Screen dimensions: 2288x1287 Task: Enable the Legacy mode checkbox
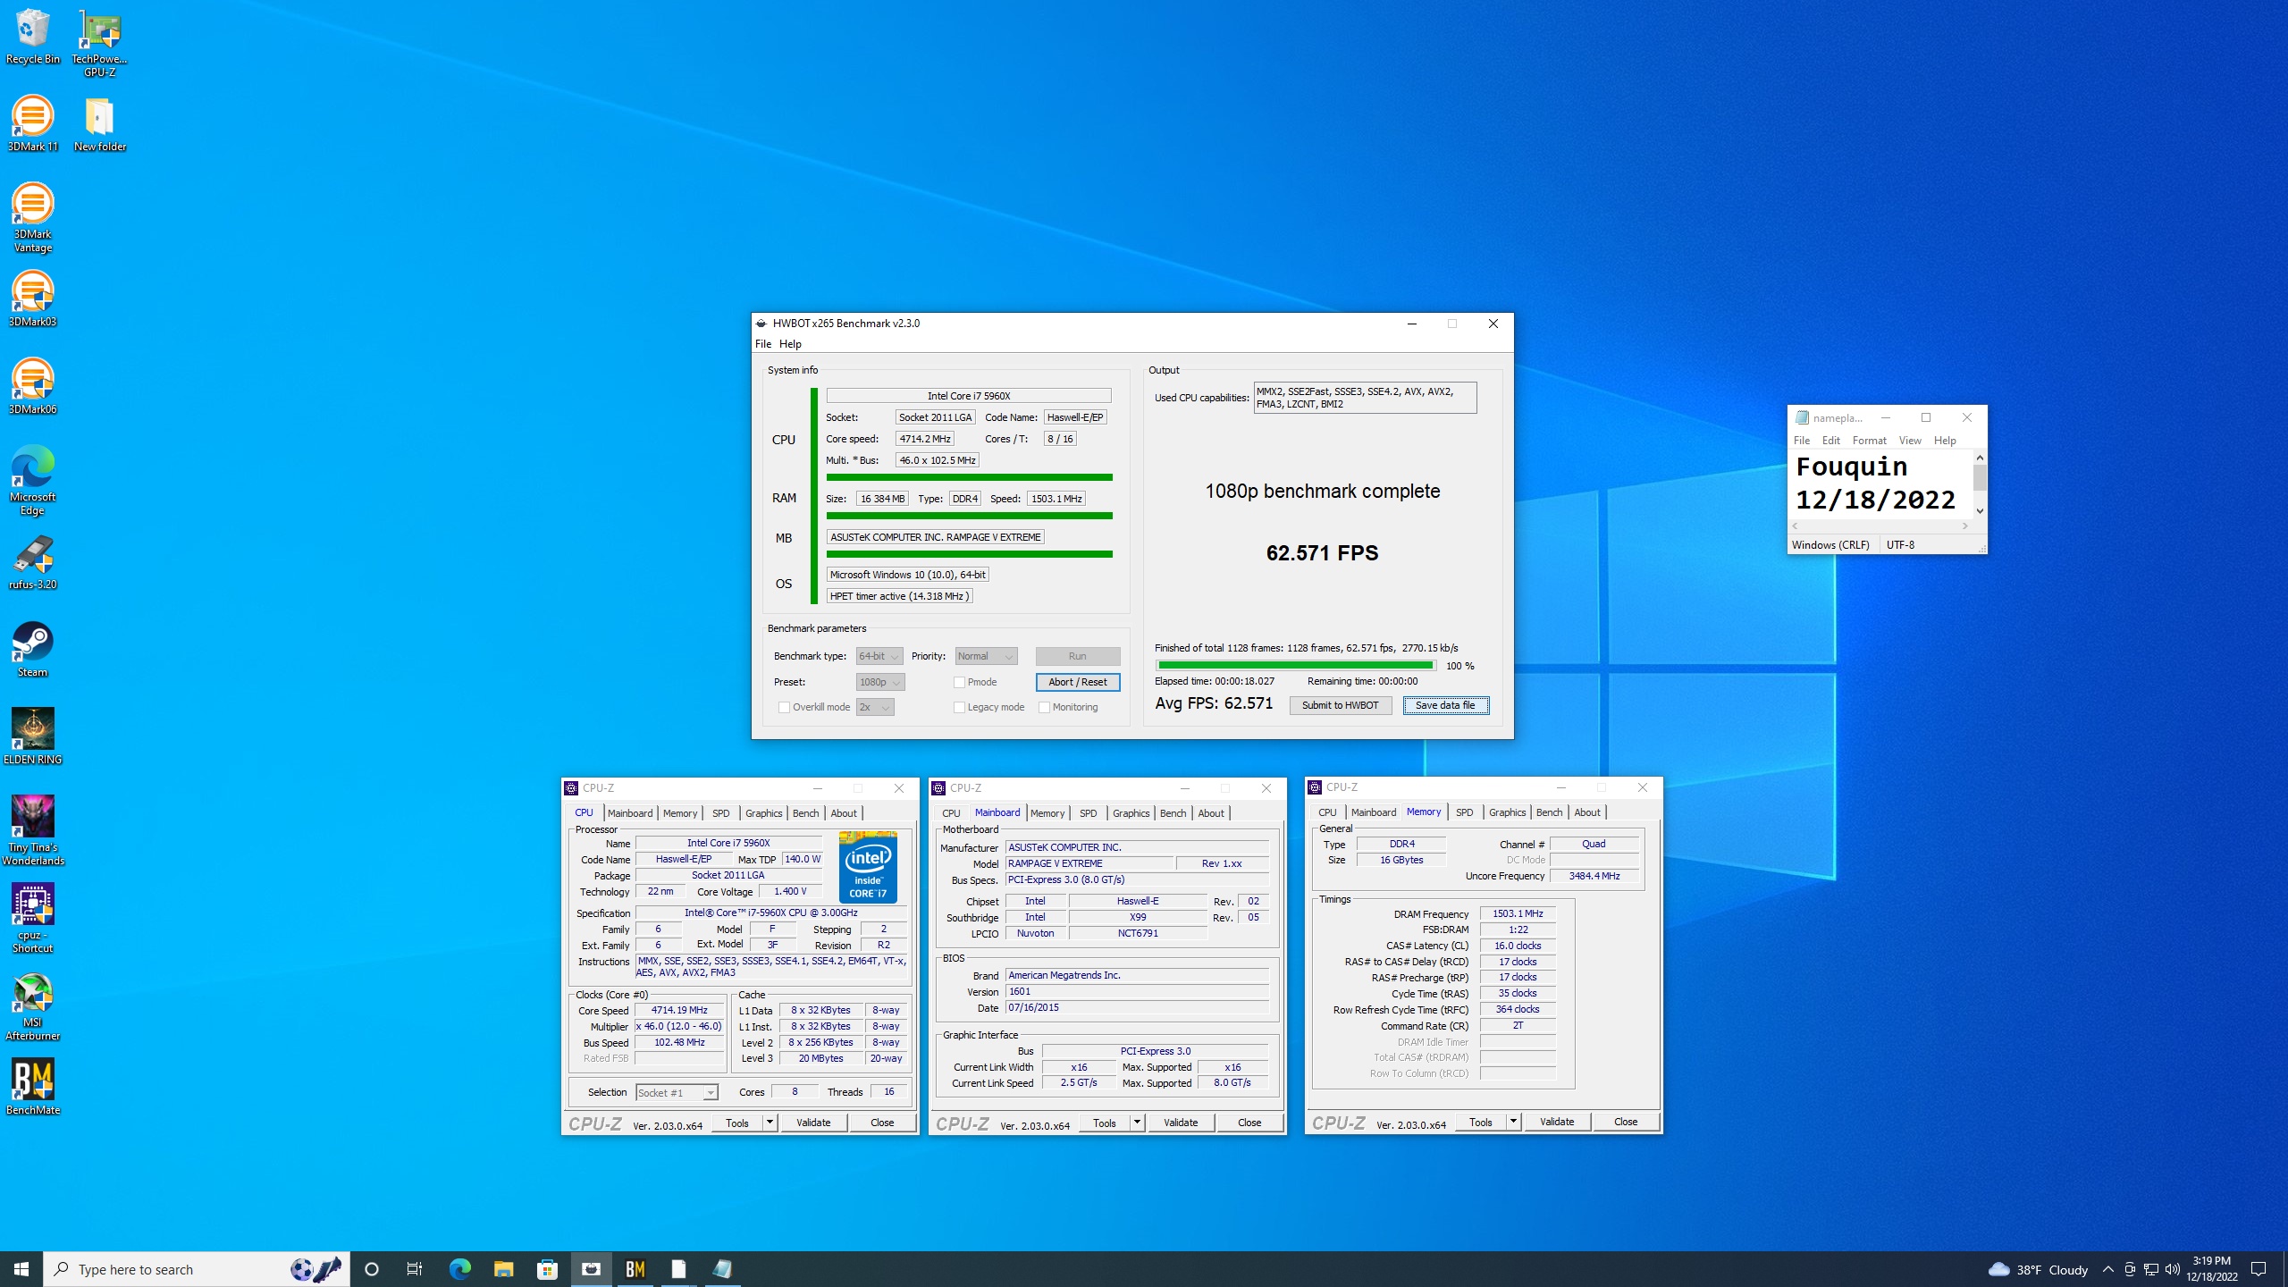coord(959,707)
